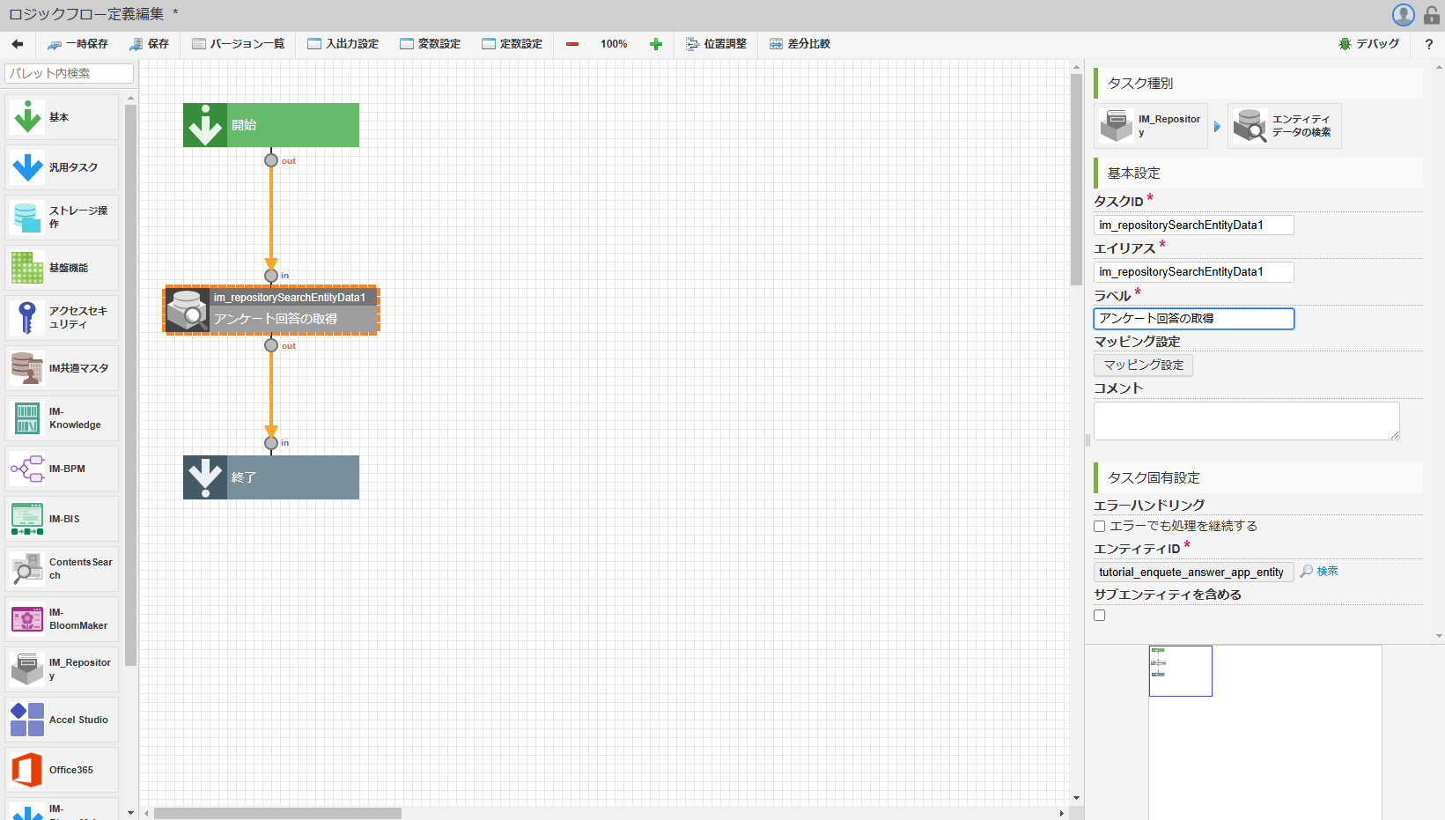Screen dimensions: 1445x820
Task: Start the デバッグ mode from the toolbar
Action: pyautogui.click(x=1368, y=43)
